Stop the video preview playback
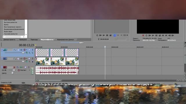Image resolution: width=186 pixels, height=104 pixels. (160, 35)
